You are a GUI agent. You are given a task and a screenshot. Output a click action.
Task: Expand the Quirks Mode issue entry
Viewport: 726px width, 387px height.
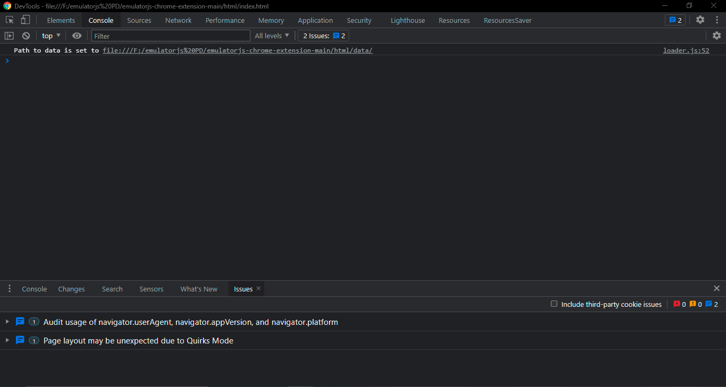click(7, 340)
